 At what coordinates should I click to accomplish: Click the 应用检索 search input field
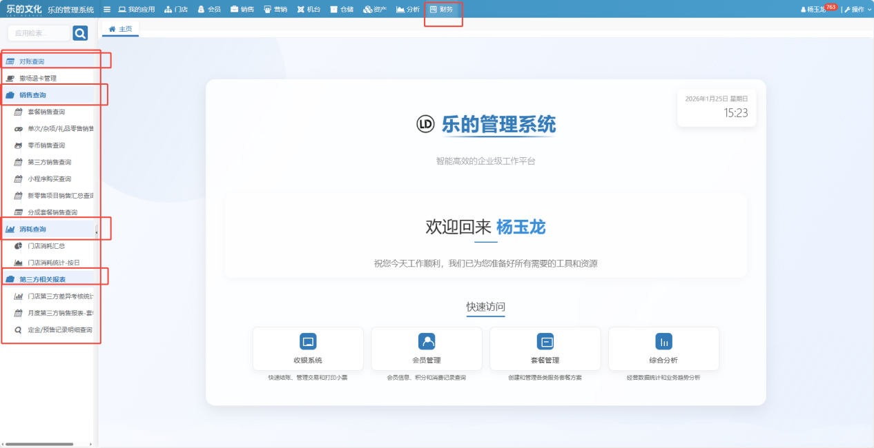coord(39,33)
